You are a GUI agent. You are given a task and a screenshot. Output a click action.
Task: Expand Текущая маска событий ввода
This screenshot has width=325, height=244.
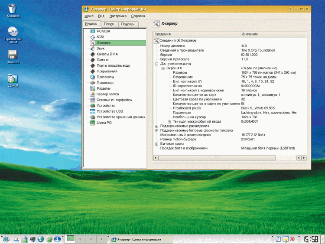coord(169,122)
